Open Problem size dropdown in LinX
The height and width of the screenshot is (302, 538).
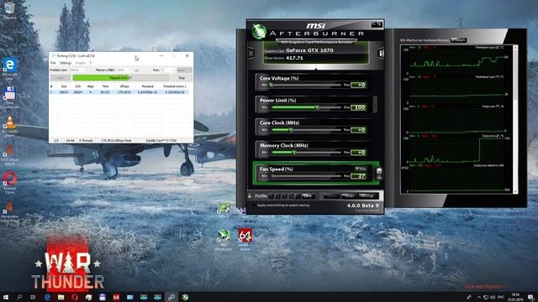(76, 70)
